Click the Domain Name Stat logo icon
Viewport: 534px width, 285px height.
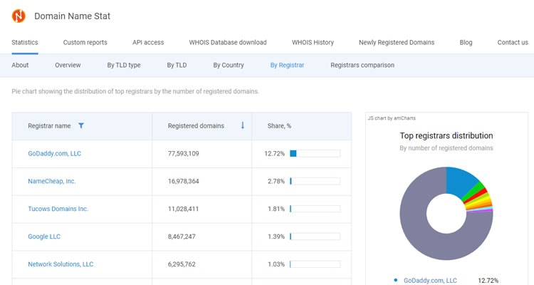coord(19,16)
